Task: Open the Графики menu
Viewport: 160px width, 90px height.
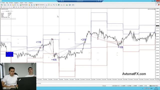Action: 16,3
